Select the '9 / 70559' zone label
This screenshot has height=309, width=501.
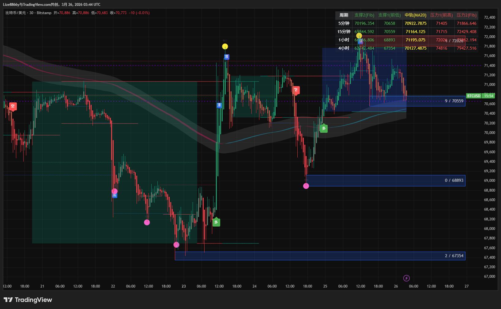click(454, 101)
